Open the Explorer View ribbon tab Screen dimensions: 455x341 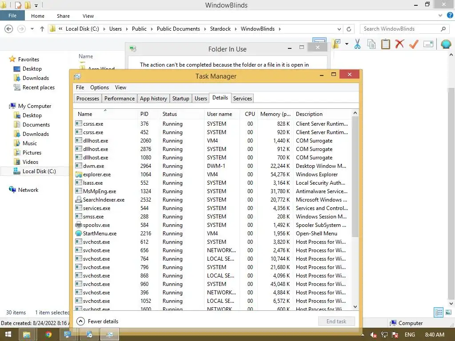tap(88, 16)
